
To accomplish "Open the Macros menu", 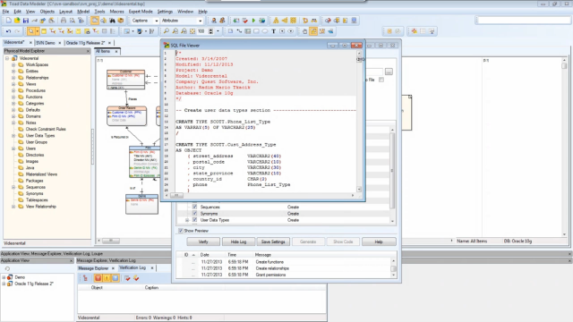I will [x=117, y=12].
